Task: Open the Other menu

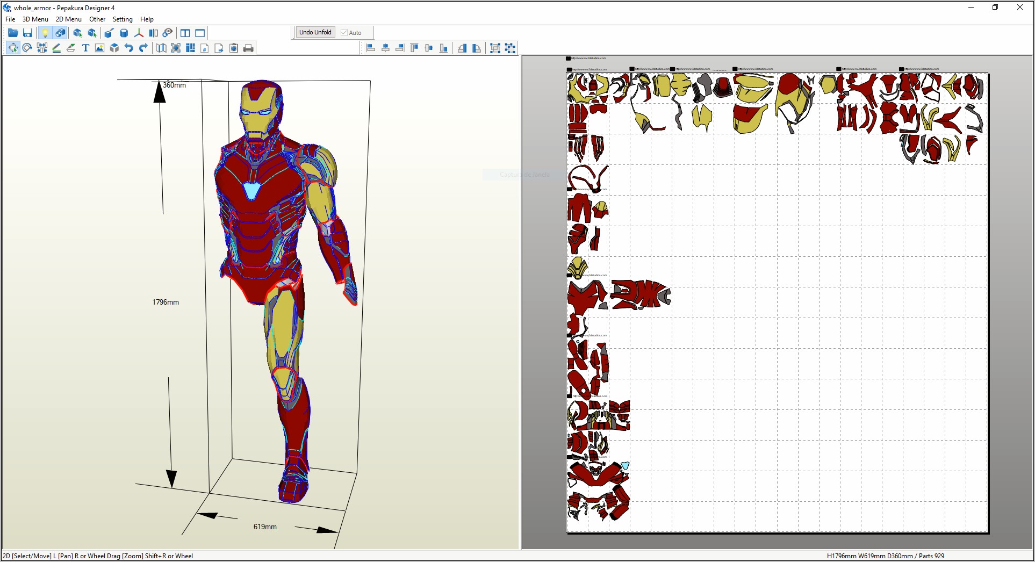Action: pos(97,19)
